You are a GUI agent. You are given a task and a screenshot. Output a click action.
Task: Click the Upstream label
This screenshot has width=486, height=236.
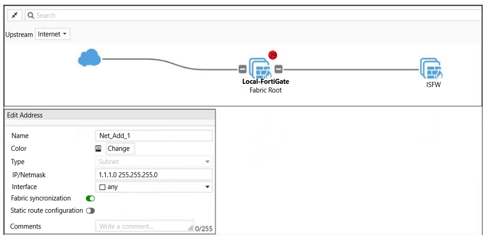click(19, 35)
